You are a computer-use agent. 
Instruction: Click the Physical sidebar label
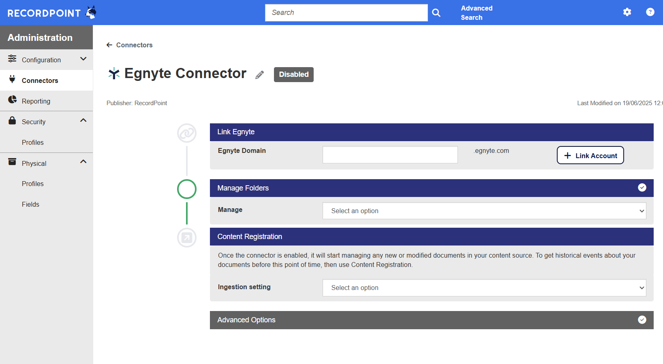click(x=34, y=163)
